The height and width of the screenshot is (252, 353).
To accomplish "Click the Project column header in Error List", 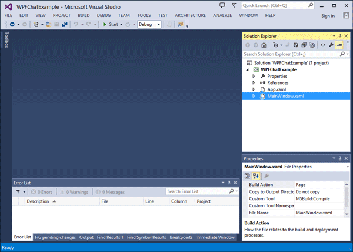I will click(217, 201).
